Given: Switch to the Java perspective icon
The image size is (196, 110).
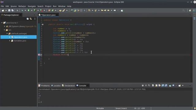Looking at the screenshot, I should [x=194, y=10].
